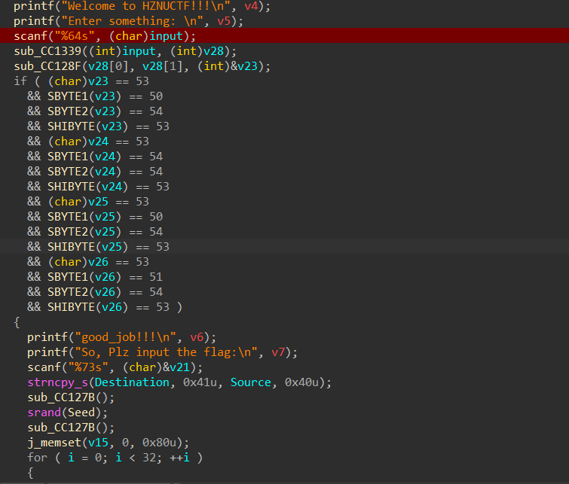Click the "So, Plz input the flag:\n" string
The width and height of the screenshot is (569, 484).
point(166,352)
